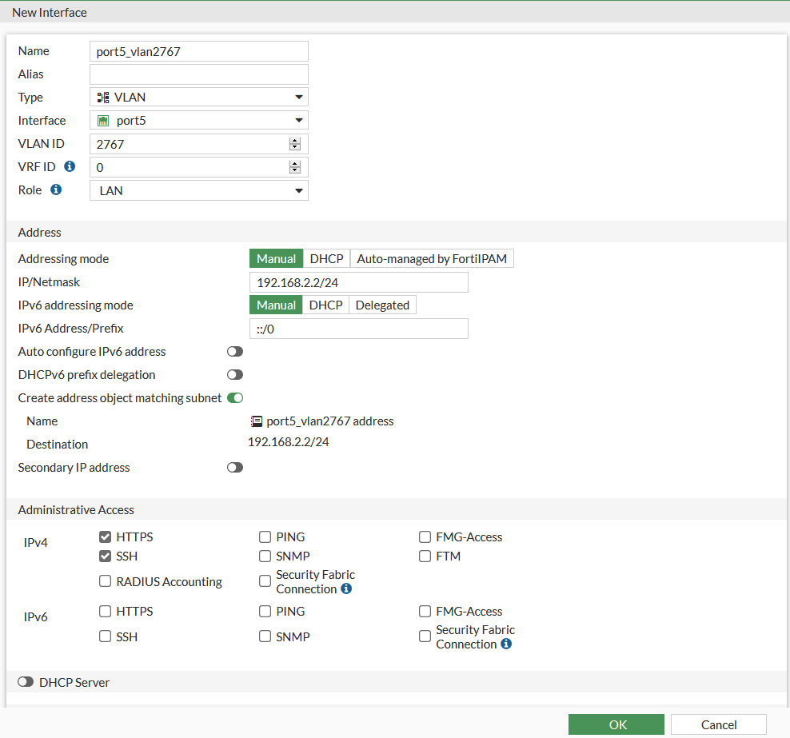Click the OK button
This screenshot has height=738, width=790.
616,724
